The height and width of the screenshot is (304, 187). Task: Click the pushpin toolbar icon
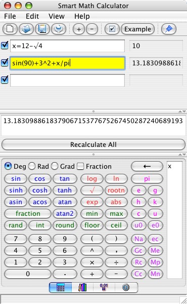pyautogui.click(x=169, y=29)
